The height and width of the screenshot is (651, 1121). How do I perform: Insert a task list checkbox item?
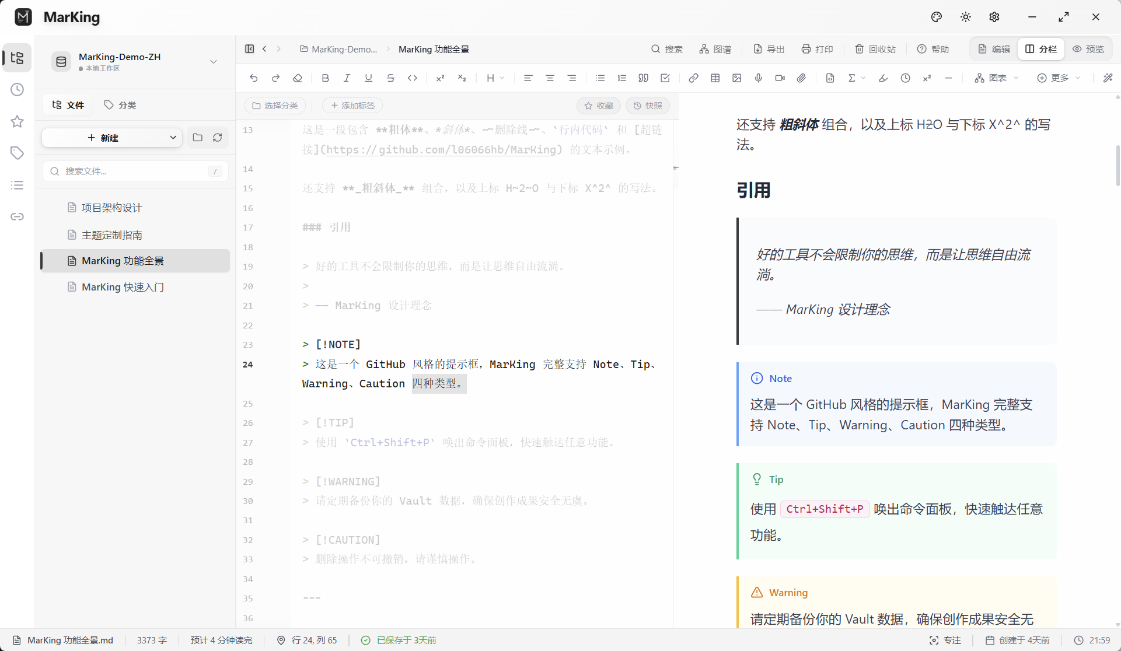click(665, 78)
